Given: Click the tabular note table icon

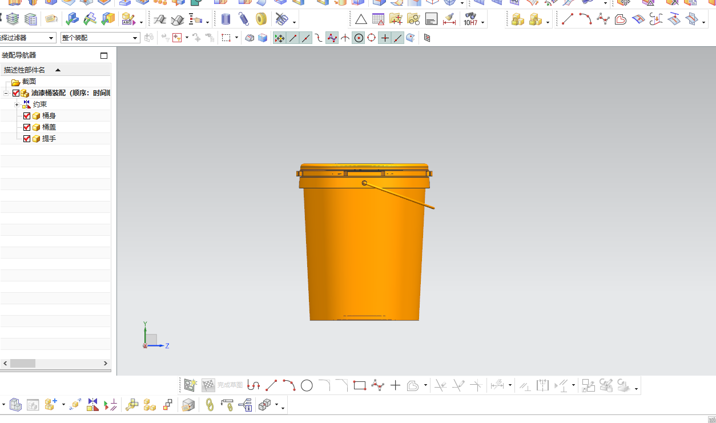Looking at the screenshot, I should [378, 19].
